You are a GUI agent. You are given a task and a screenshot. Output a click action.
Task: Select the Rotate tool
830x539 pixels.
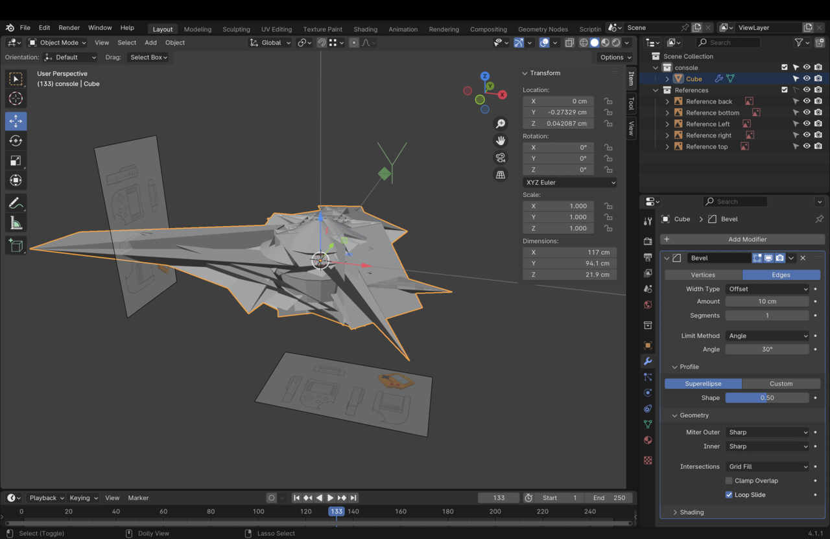click(16, 141)
